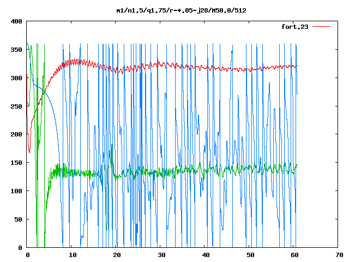The image size is (349, 262).
Task: Click y-axis label 100
Action: click(16, 191)
